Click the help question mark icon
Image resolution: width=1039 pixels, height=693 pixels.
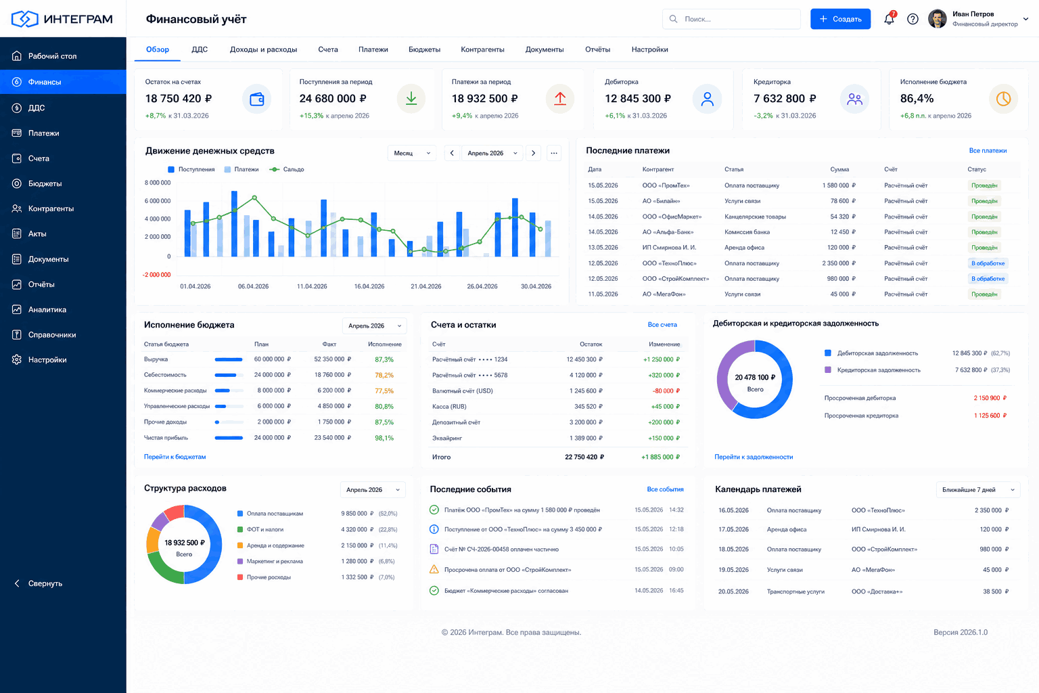[913, 19]
